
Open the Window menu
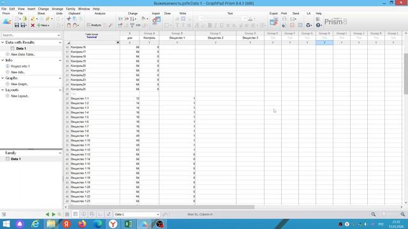84,9
